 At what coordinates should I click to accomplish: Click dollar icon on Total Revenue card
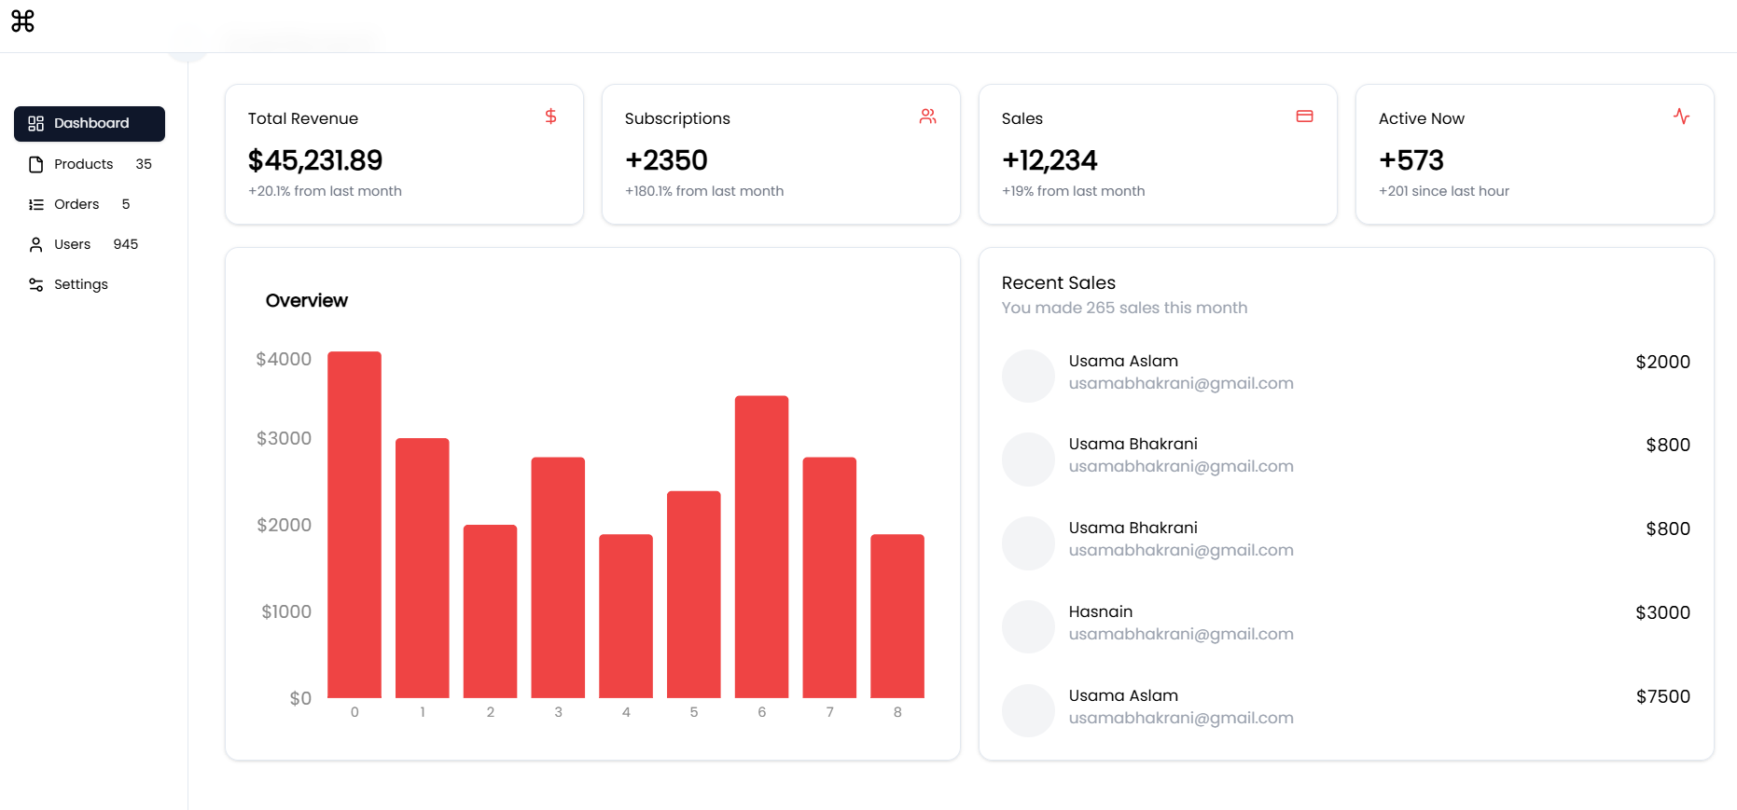[x=551, y=117]
